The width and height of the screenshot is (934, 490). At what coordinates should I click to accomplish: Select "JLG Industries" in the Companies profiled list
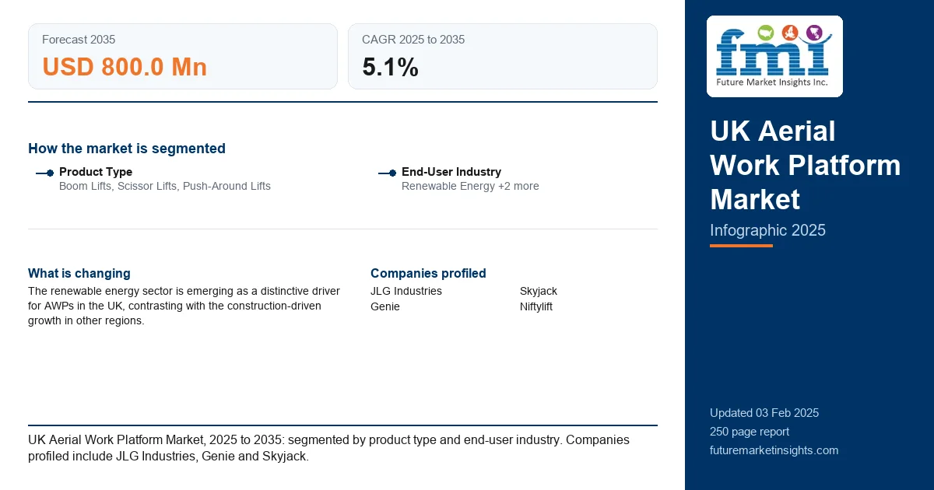coord(406,291)
